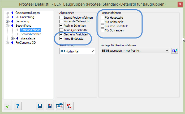Select Bemaßung in the tree

click(x=22, y=21)
